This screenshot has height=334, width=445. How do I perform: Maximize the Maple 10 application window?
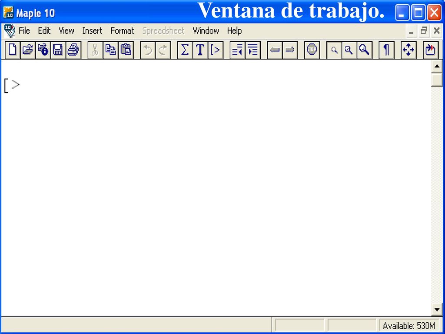point(418,13)
